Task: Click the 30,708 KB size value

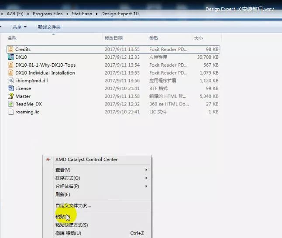Action: click(208, 57)
